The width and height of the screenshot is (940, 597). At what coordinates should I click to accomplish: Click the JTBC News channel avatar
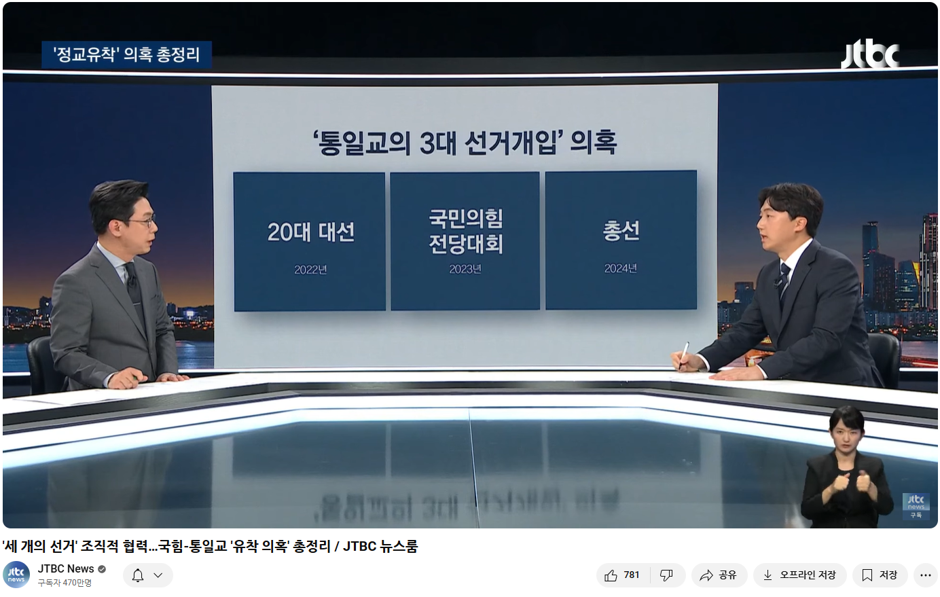(x=16, y=575)
